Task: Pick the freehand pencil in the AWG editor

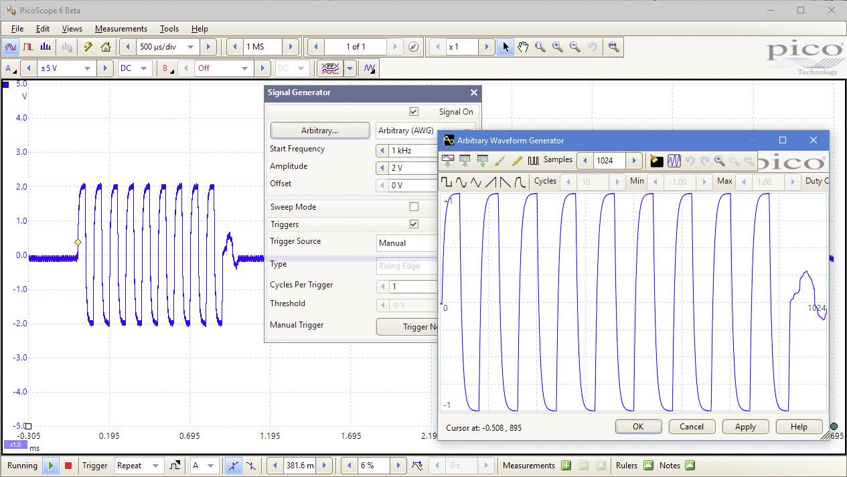Action: tap(517, 161)
